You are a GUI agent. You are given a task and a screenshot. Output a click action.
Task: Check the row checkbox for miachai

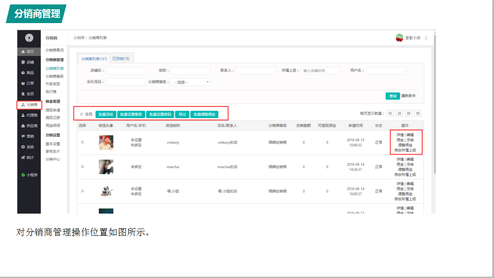coord(82,167)
